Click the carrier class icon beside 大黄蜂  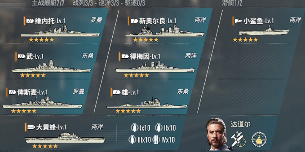pyautogui.click(x=31, y=127)
